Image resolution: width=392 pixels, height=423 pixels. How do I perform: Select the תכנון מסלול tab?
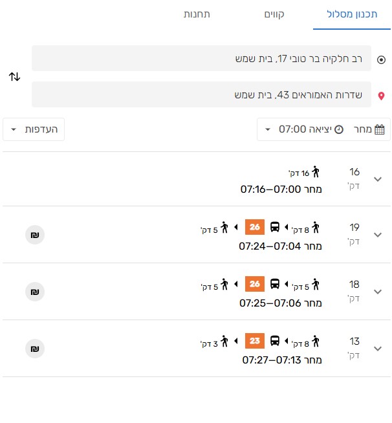pyautogui.click(x=352, y=14)
